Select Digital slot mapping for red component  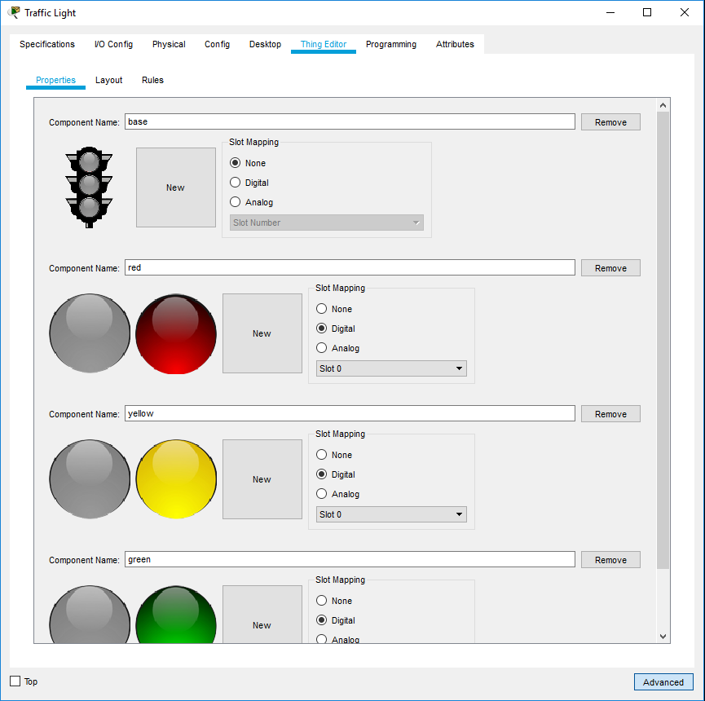[321, 328]
